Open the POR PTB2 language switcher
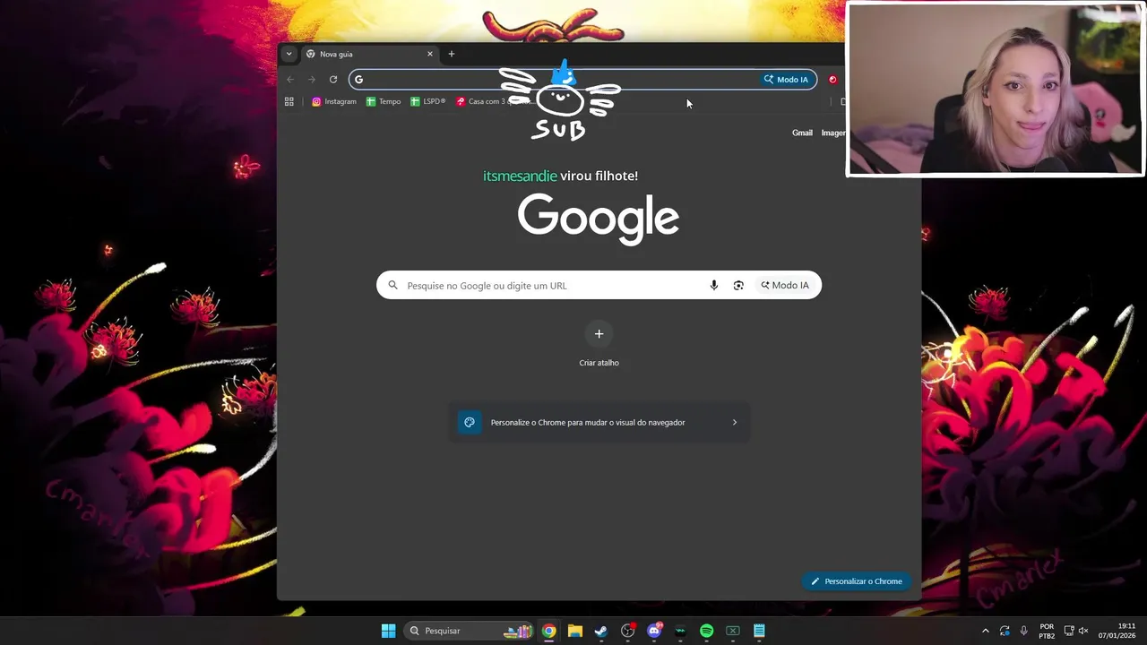The height and width of the screenshot is (645, 1147). (1047, 631)
